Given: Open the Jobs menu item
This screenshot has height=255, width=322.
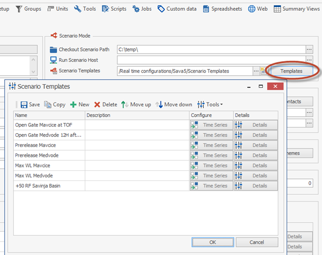Looking at the screenshot, I should 142,9.
